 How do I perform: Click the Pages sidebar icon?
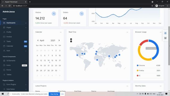[x=4, y=27]
